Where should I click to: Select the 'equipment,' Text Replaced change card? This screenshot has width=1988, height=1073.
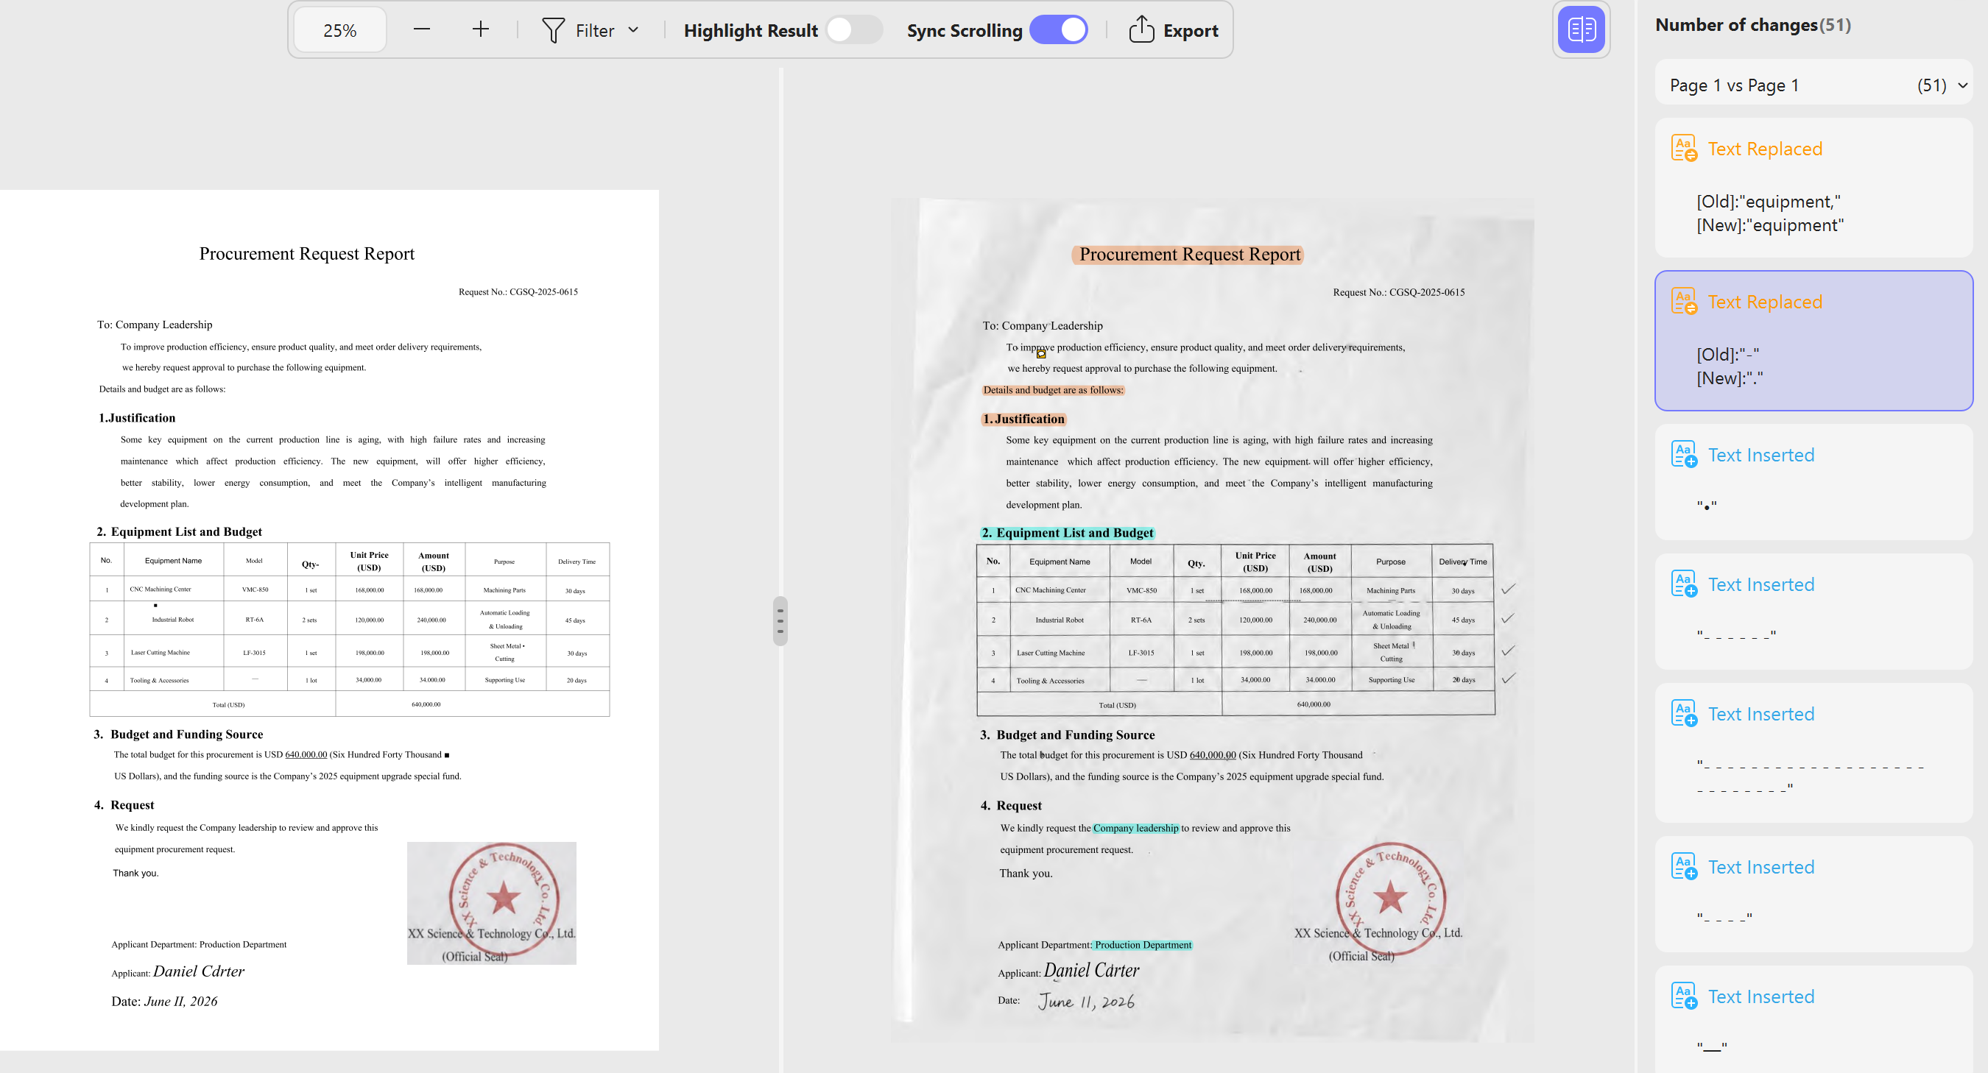pos(1813,188)
